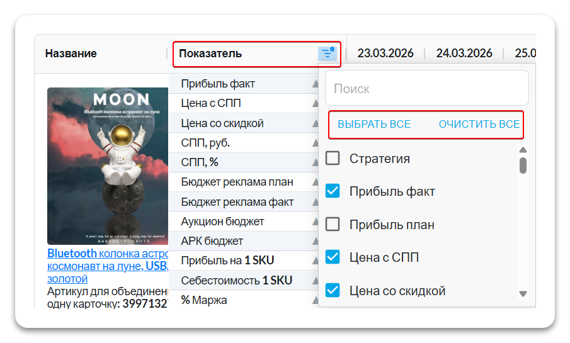This screenshot has height=343, width=570.
Task: Uncheck Цена с СПП in filter list
Action: (333, 257)
